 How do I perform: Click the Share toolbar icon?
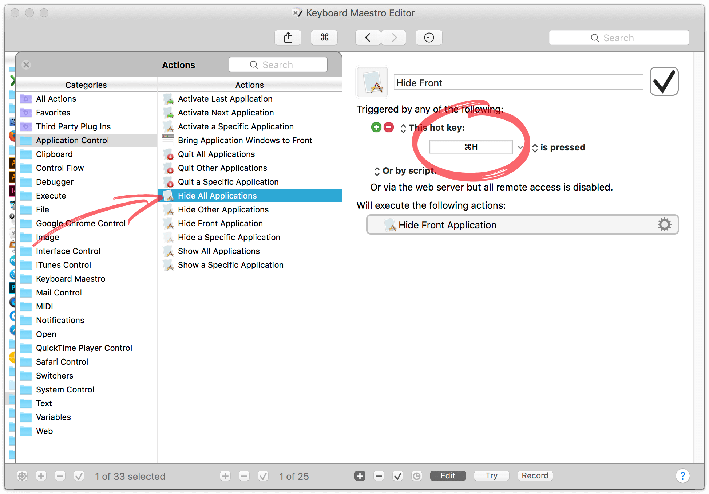tap(288, 38)
